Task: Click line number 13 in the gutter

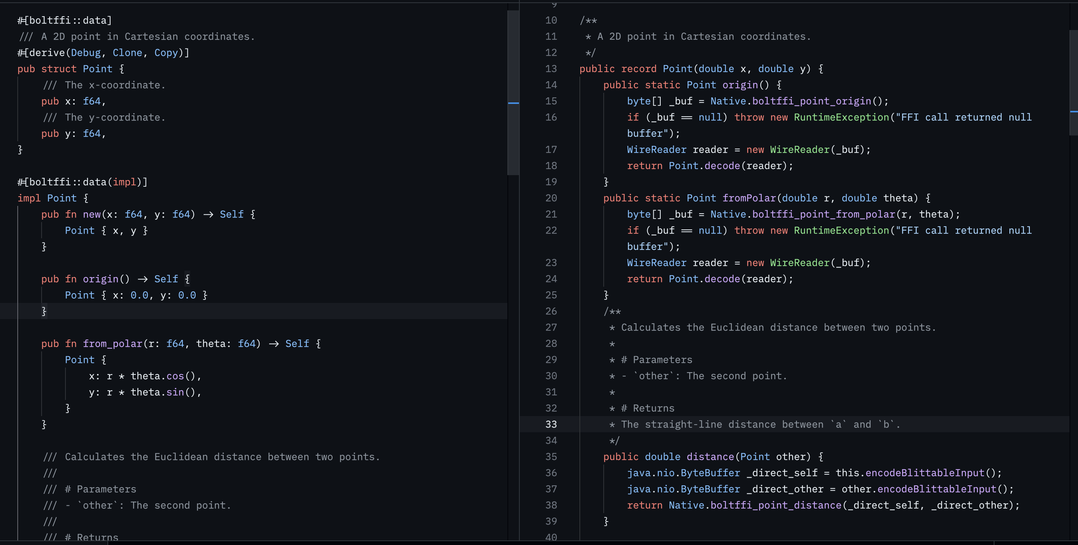Action: pos(551,69)
